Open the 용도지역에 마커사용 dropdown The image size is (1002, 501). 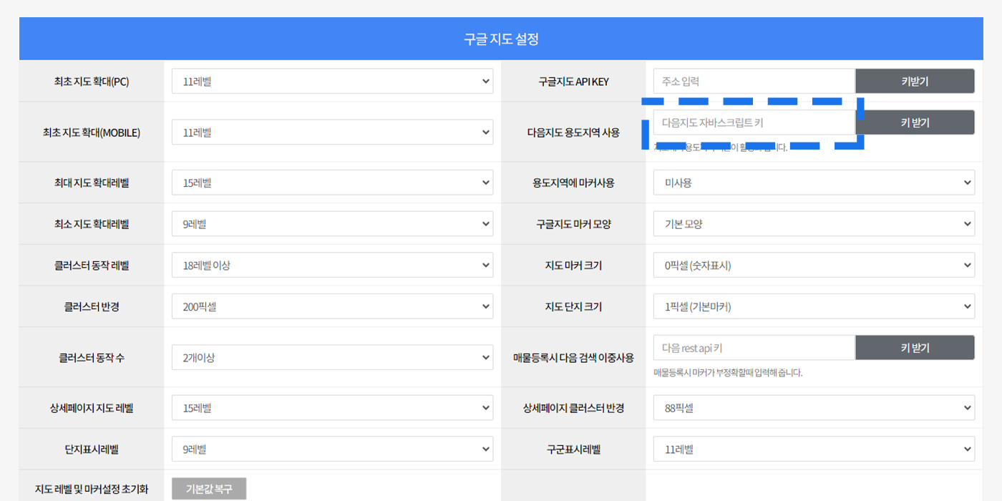813,183
